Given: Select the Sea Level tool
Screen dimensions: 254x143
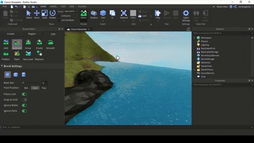Looking at the screenshot, I should (x=28, y=56).
